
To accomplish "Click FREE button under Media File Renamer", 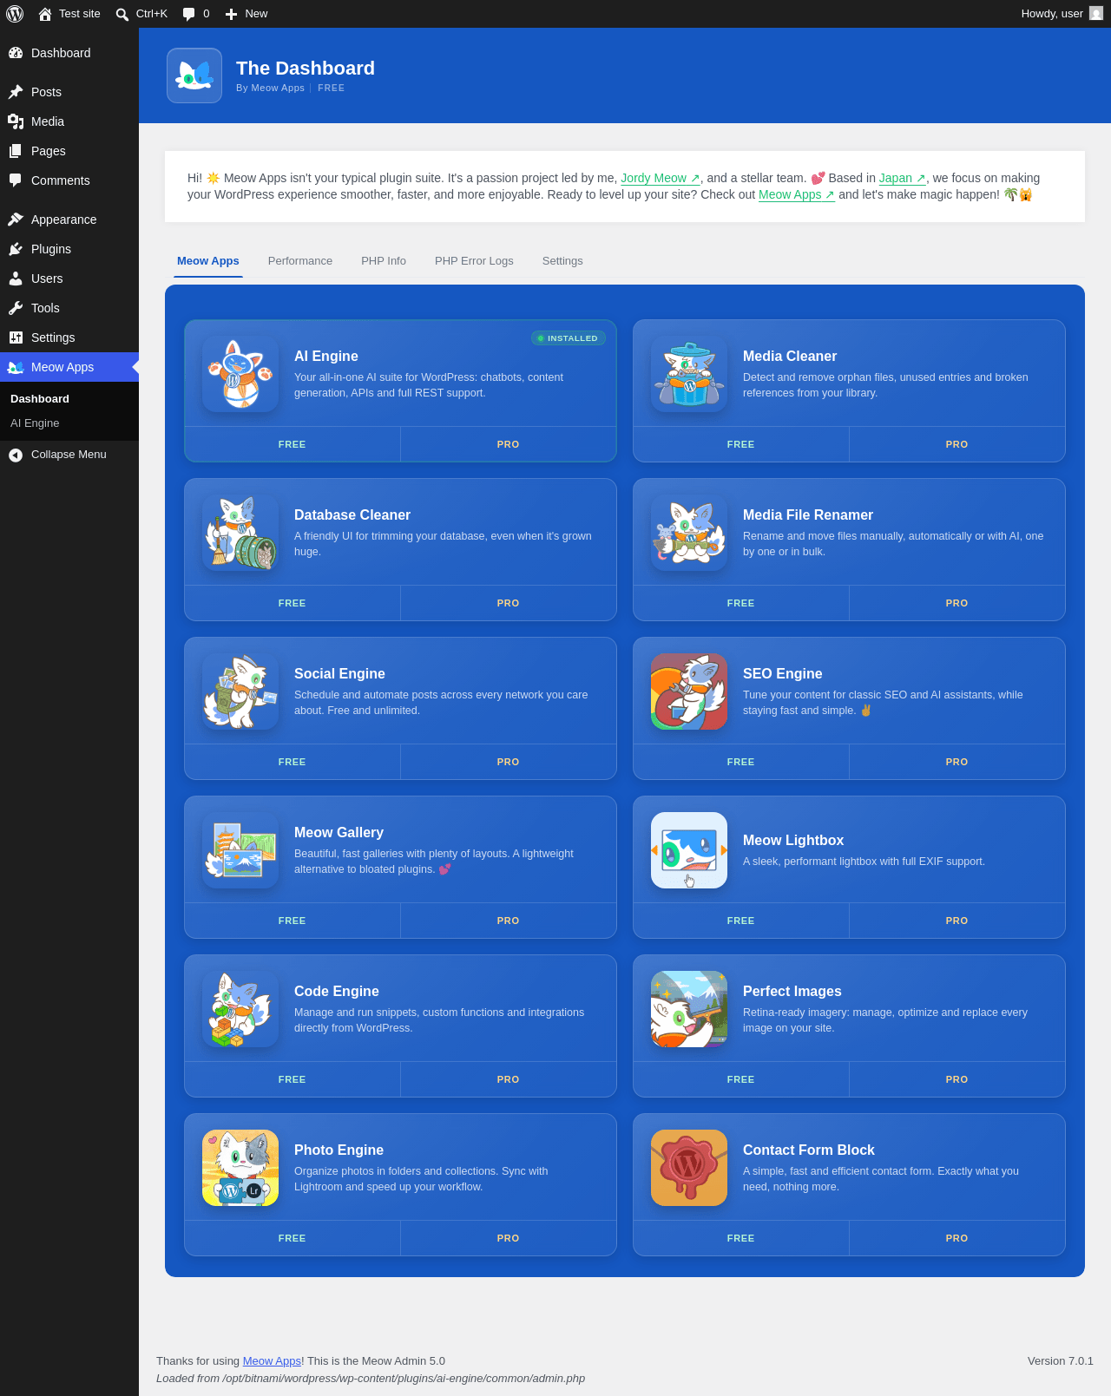I will point(741,603).
